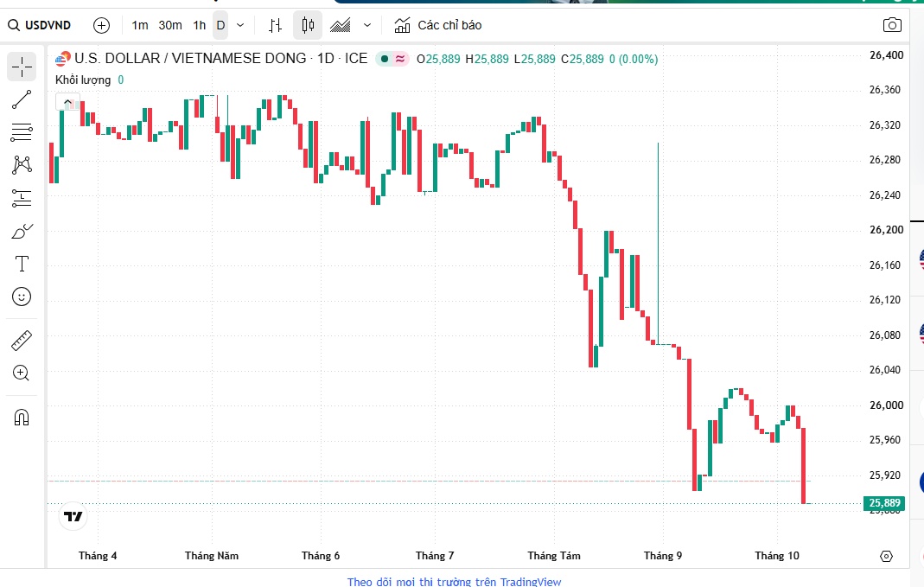
Task: Click the Tháng 9 time axis label
Action: pyautogui.click(x=663, y=556)
